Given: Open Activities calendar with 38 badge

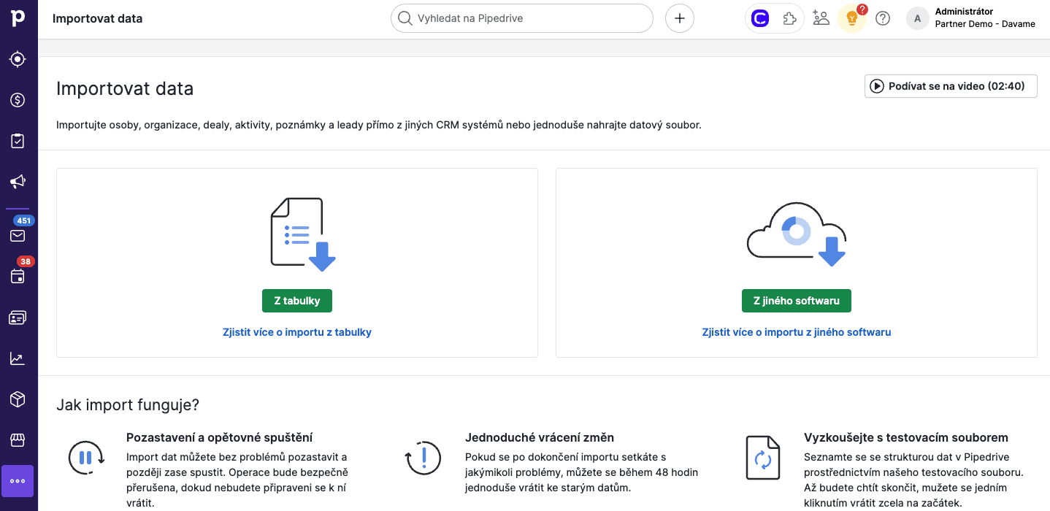Looking at the screenshot, I should (x=18, y=276).
